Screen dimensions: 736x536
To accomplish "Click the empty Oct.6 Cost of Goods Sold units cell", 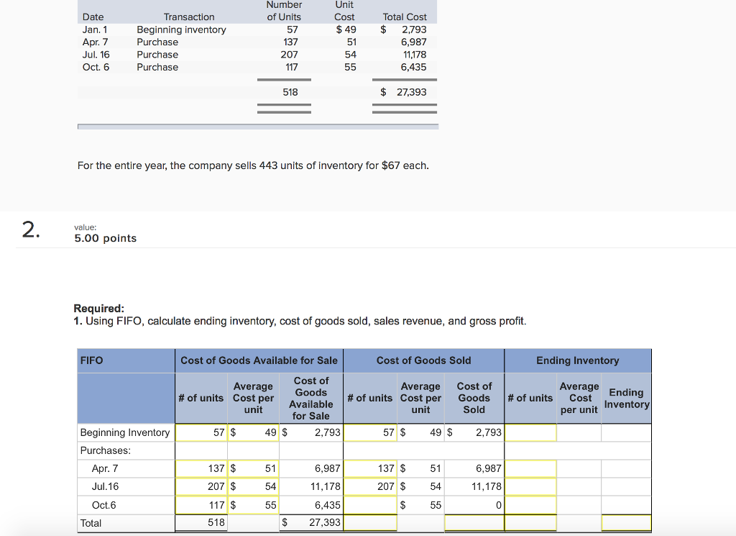I will pos(370,504).
